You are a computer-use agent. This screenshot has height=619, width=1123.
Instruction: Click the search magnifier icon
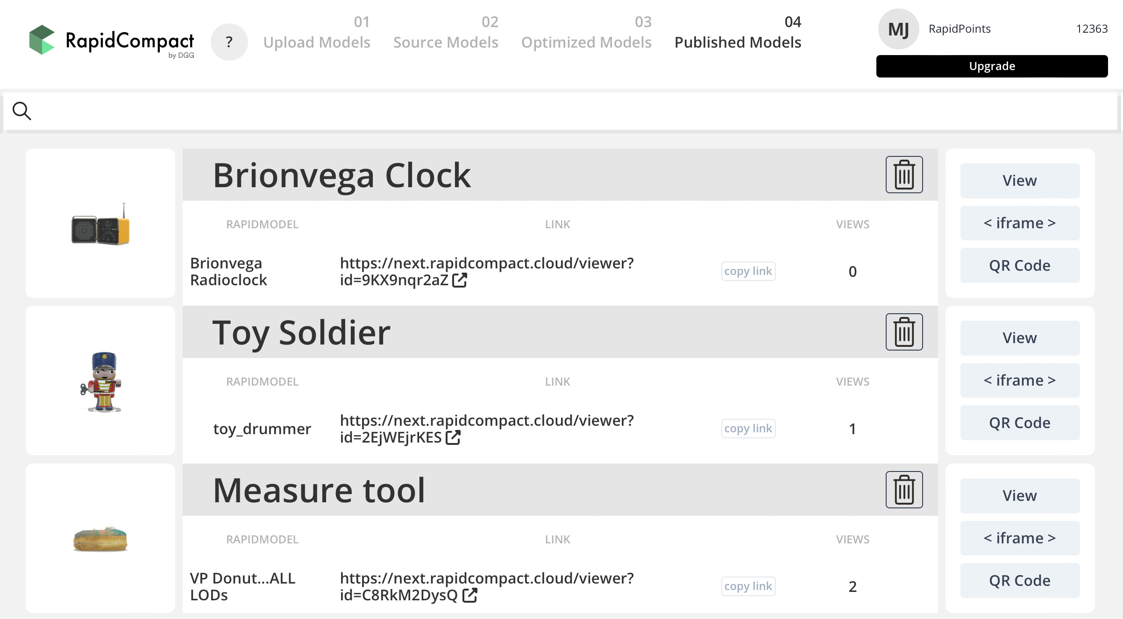click(x=21, y=111)
